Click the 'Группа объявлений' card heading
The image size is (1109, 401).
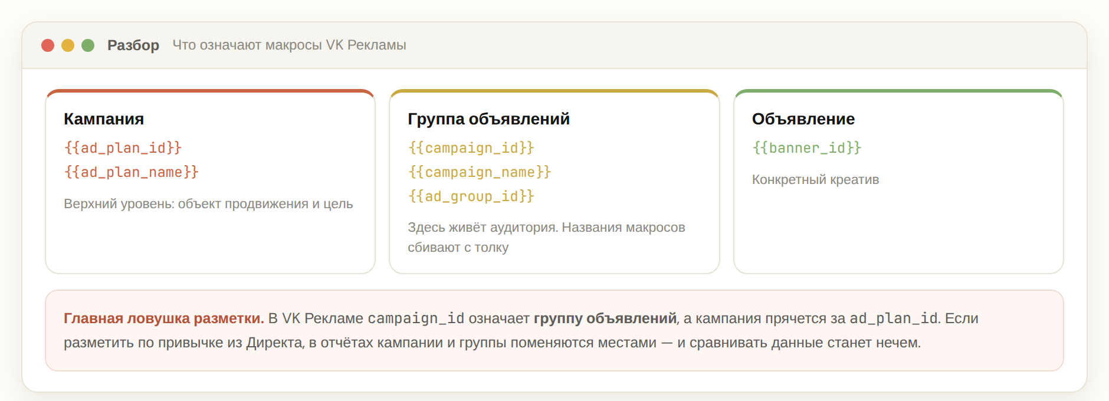(488, 119)
